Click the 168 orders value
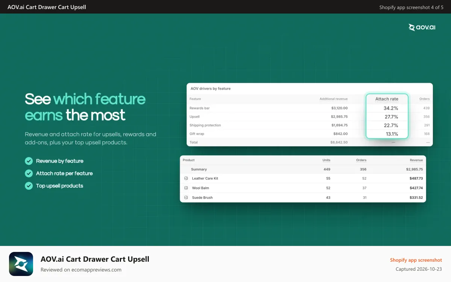 (x=427, y=133)
